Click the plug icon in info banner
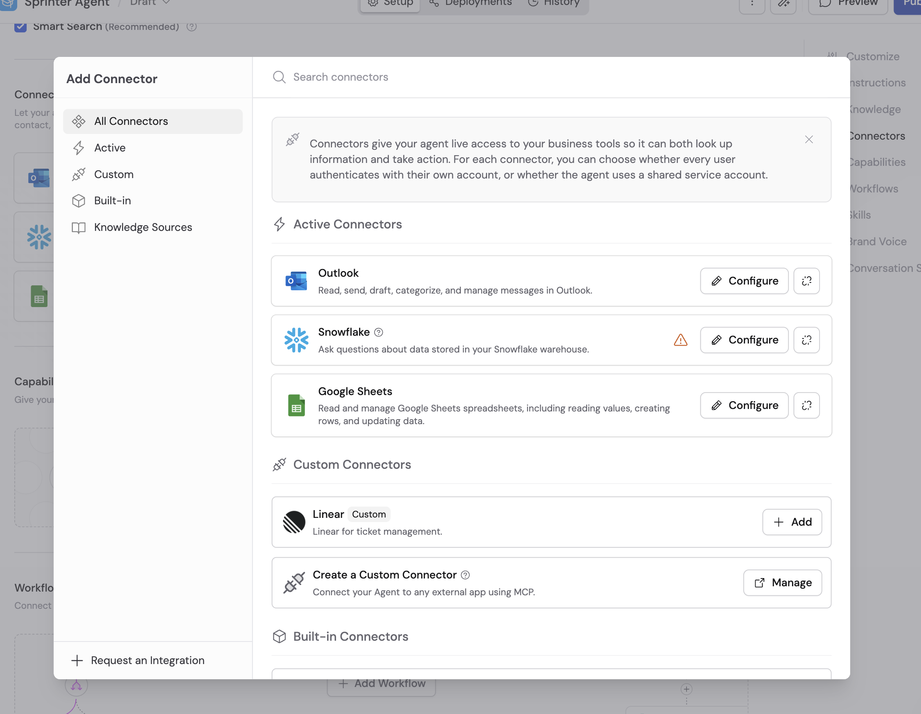Image resolution: width=921 pixels, height=714 pixels. [x=292, y=140]
